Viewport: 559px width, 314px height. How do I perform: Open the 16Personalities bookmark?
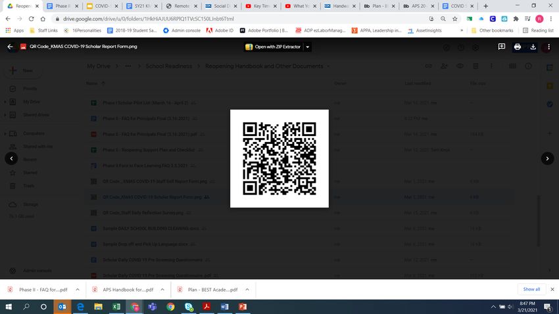83,31
